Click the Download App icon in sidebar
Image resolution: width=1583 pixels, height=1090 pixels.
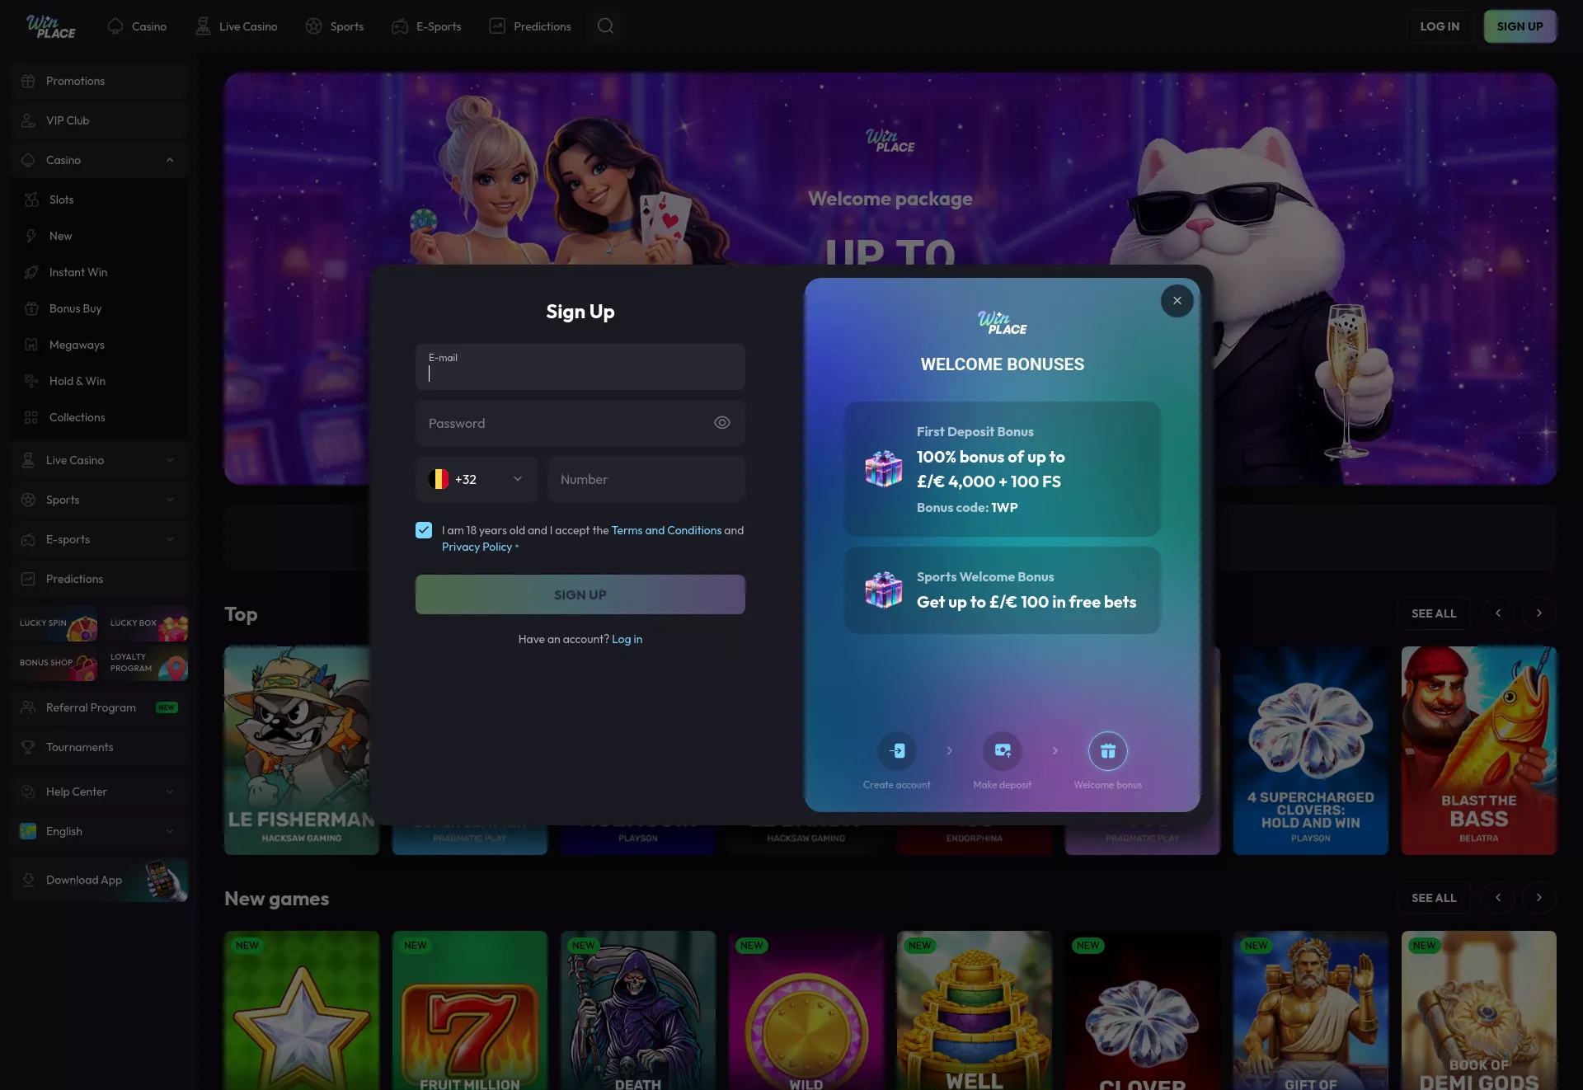(x=28, y=880)
